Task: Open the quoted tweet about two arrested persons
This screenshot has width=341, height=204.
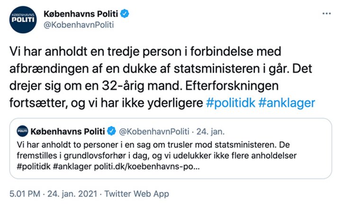Action: click(170, 148)
